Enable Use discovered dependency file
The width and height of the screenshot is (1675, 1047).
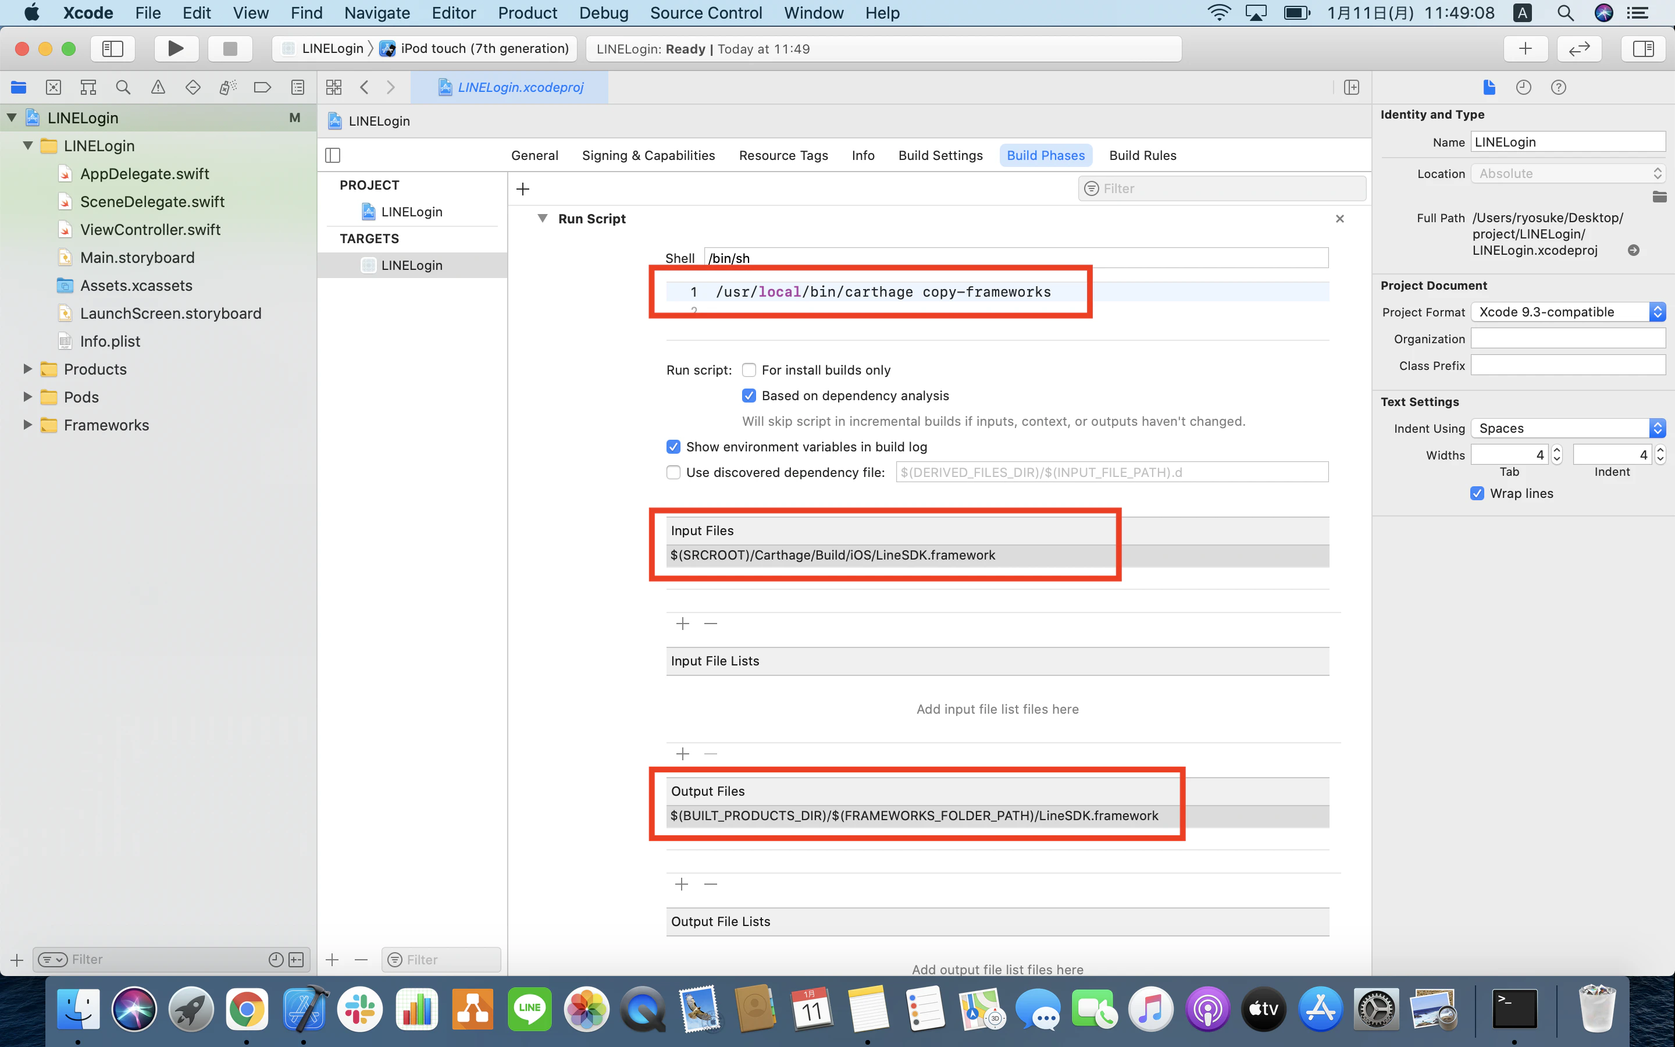click(x=673, y=472)
